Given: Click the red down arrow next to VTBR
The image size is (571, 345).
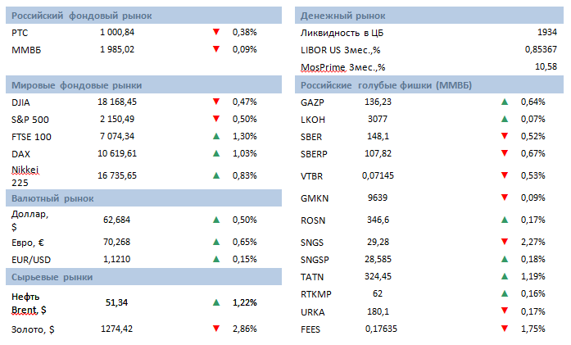Looking at the screenshot, I should click(x=505, y=175).
